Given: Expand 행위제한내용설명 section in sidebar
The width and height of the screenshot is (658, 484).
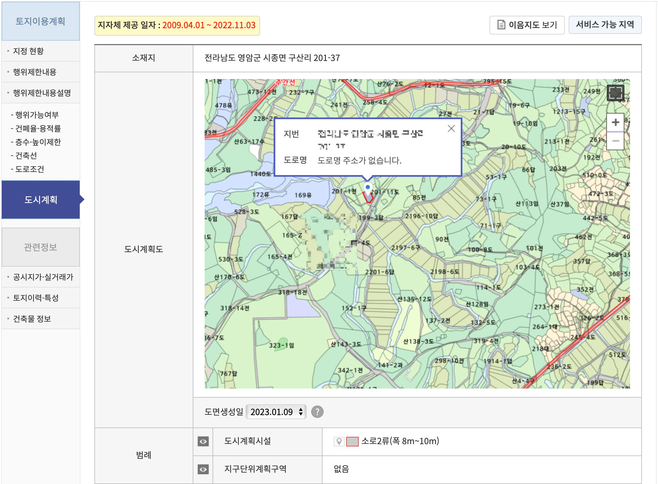Looking at the screenshot, I should click(41, 93).
